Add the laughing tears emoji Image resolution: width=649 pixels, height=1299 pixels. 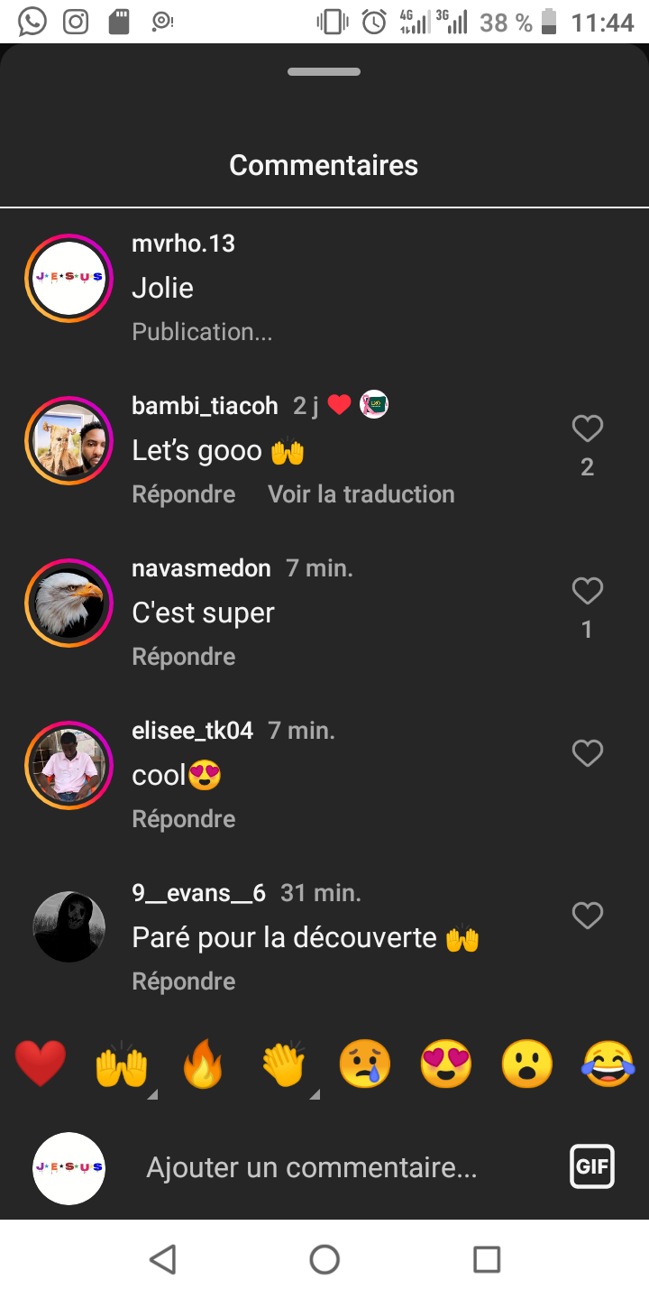[608, 1064]
